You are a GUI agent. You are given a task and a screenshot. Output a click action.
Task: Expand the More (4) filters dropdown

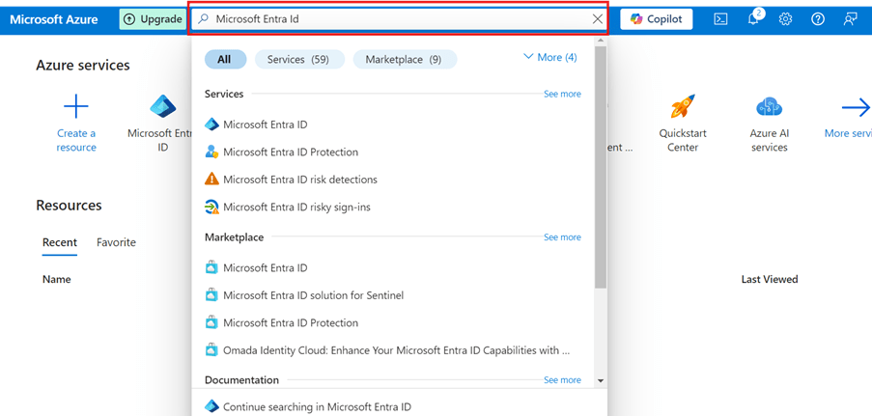click(x=549, y=58)
